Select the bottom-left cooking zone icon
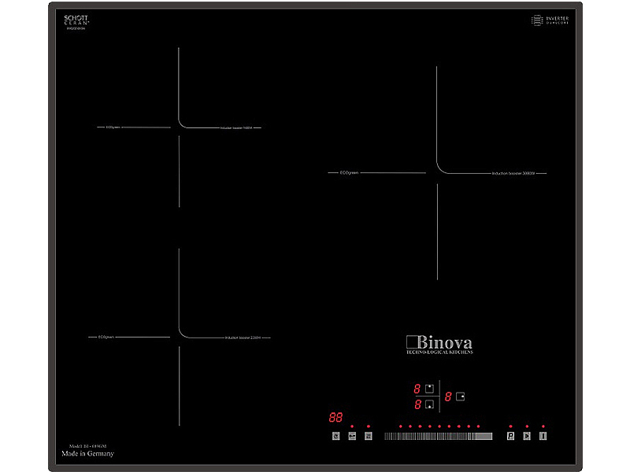Screen dimensions: 630x472 pos(429,405)
